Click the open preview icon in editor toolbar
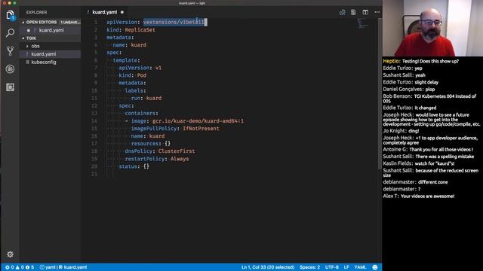The height and width of the screenshot is (271, 483). point(353,12)
